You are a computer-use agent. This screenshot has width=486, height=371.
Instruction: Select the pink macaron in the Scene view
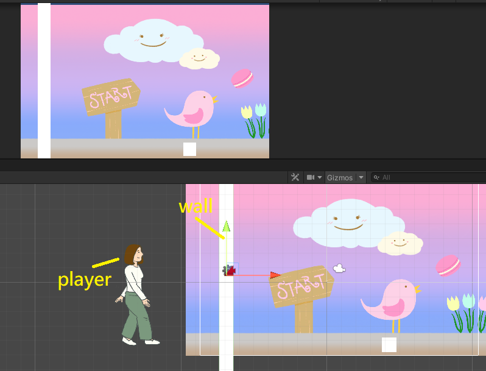[448, 265]
